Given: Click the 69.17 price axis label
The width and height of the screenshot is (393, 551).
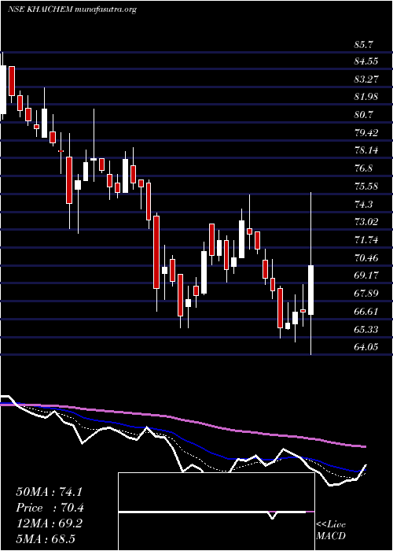Looking at the screenshot, I should [366, 275].
